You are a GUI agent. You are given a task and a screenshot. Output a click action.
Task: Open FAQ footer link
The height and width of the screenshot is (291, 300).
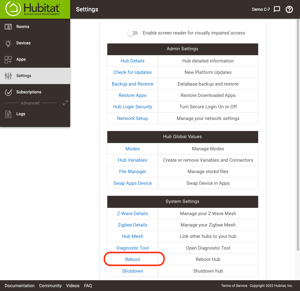coord(88,286)
